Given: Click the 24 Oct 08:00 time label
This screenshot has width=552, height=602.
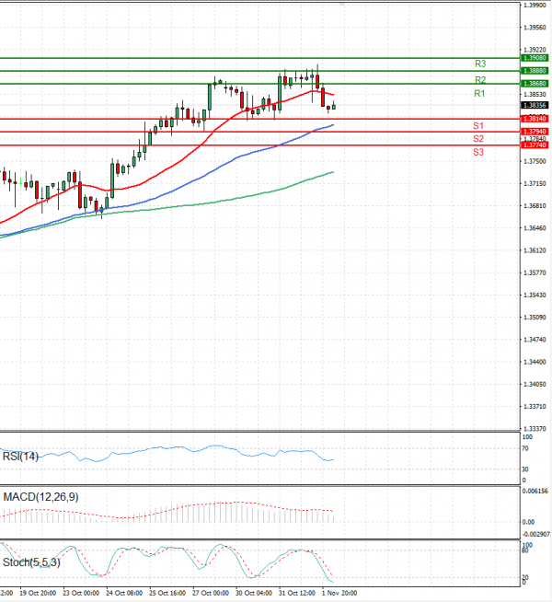Looking at the screenshot, I should [124, 593].
